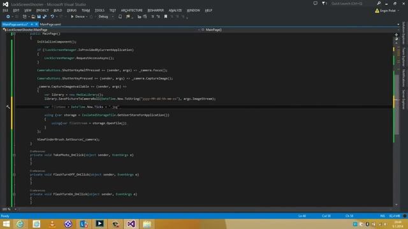Open the Team Explorer side tab
The height and width of the screenshot is (229, 408).
click(404, 57)
